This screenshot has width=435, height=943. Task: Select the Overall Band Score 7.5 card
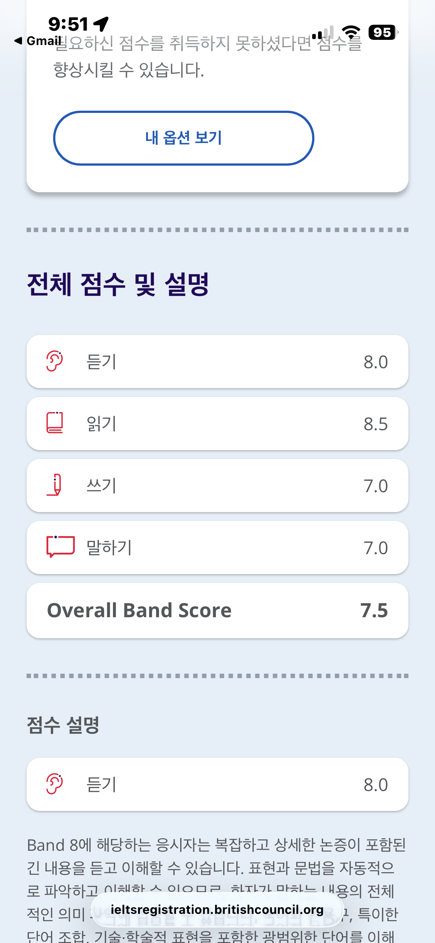point(217,611)
